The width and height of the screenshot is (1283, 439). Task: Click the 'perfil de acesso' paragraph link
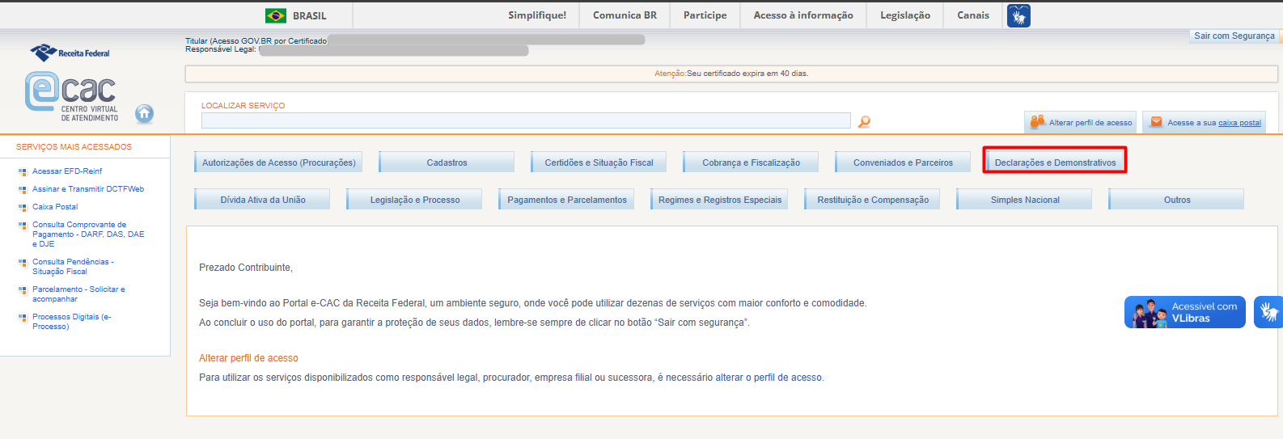point(787,378)
